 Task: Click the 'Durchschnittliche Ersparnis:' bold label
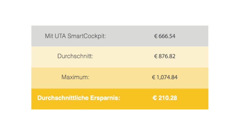(x=79, y=98)
